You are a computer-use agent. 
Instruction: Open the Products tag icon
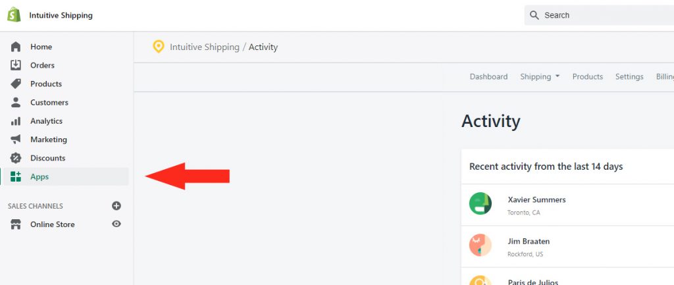[16, 84]
